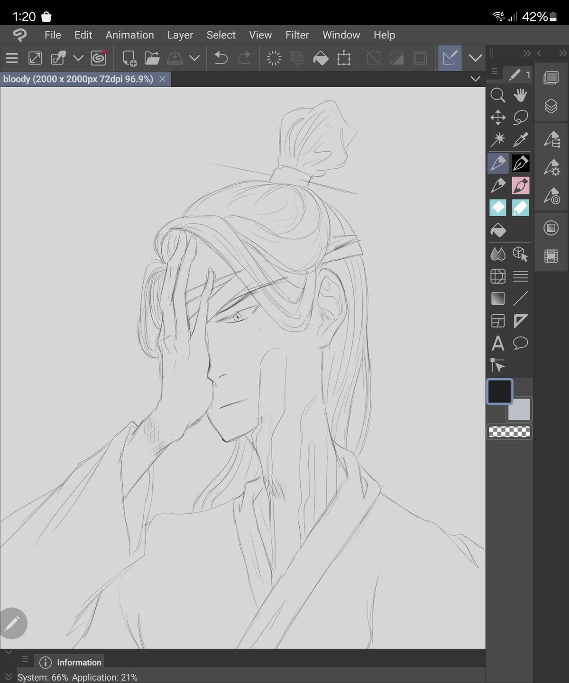Select the light gray sub color swatch
This screenshot has height=683, width=569.
coord(519,410)
